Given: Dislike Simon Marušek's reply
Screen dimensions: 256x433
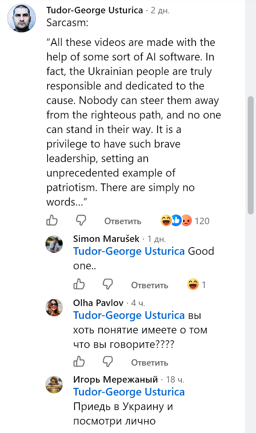Looking at the screenshot, I should [108, 284].
